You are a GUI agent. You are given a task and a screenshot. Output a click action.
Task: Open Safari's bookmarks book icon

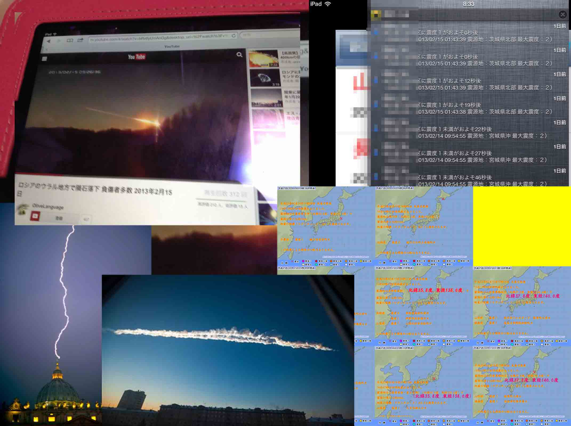coord(70,40)
